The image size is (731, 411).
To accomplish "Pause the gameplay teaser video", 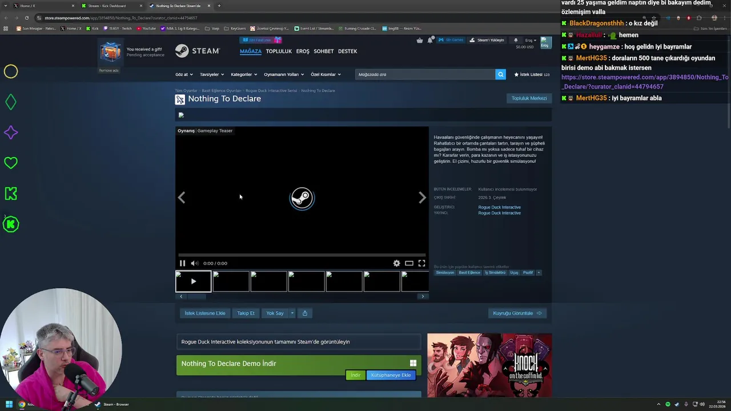I will (182, 263).
